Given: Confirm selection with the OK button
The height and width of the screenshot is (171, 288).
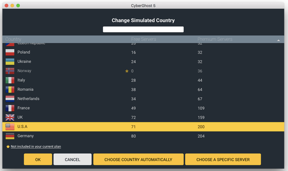Looking at the screenshot, I should [38, 159].
